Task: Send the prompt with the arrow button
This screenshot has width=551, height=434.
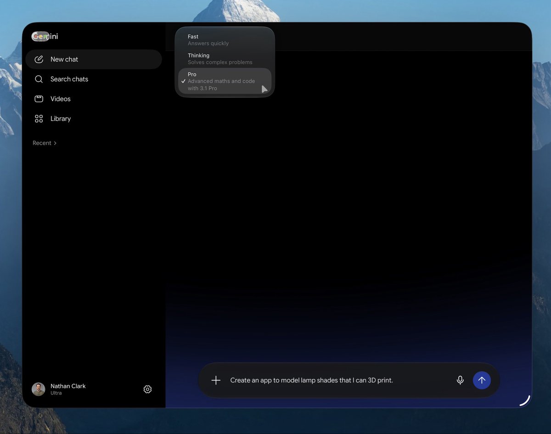Action: [482, 380]
